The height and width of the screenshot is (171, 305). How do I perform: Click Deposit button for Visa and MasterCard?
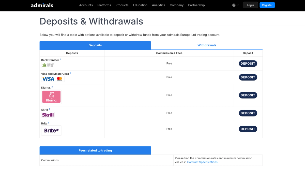coord(248,77)
